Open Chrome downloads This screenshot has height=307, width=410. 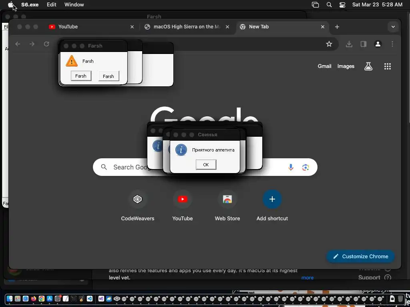tap(349, 44)
